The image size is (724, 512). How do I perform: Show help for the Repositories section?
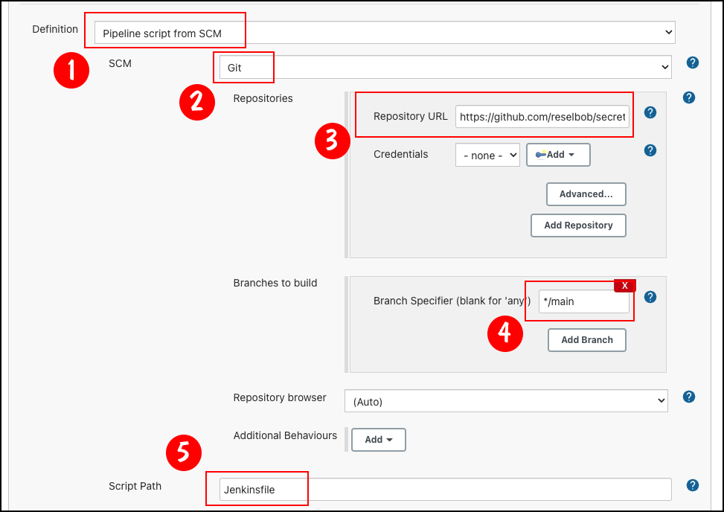coord(688,97)
